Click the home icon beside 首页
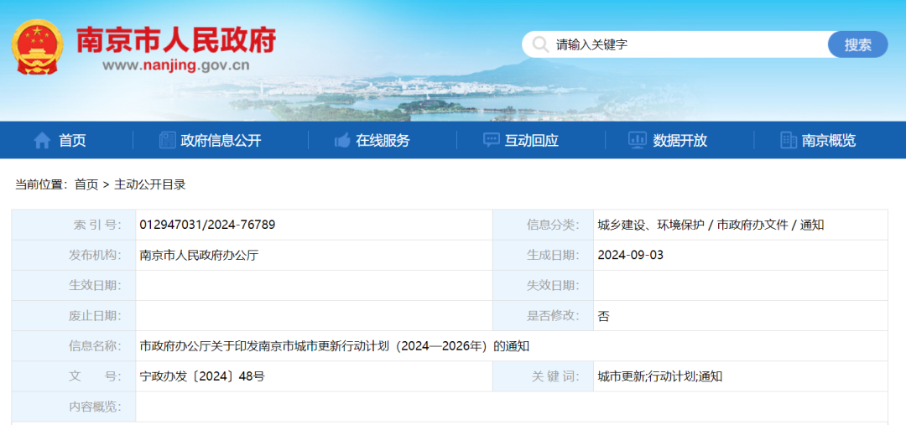 point(42,140)
